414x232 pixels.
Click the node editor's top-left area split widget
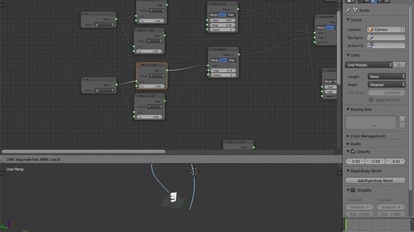click(x=2, y=5)
